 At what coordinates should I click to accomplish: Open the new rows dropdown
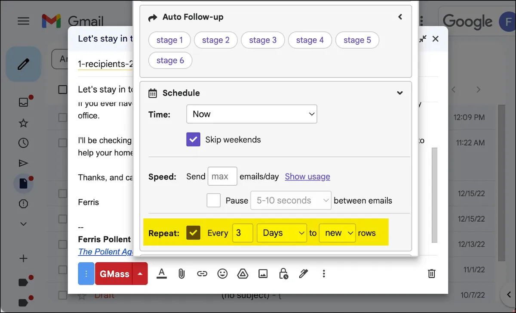point(338,233)
